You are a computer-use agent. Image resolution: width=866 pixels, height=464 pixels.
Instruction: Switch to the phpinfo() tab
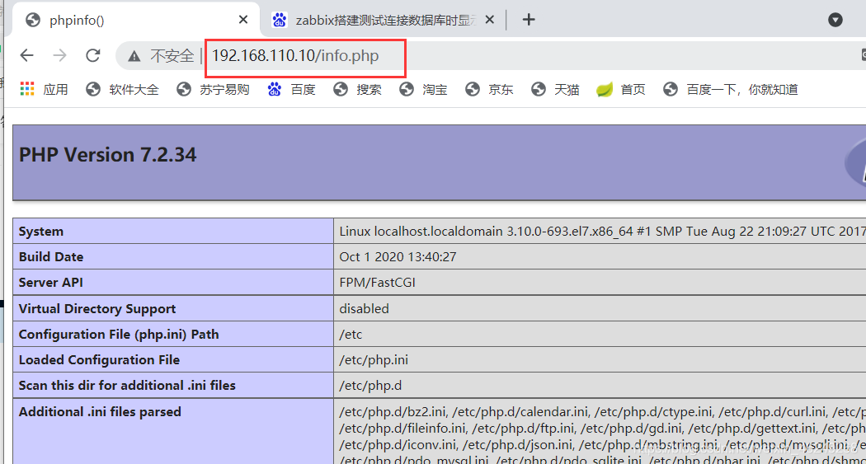(x=135, y=20)
